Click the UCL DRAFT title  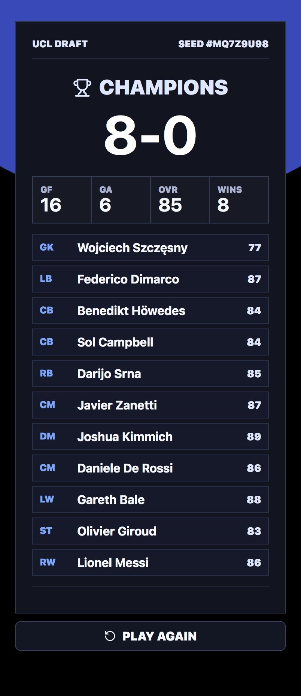click(x=60, y=44)
